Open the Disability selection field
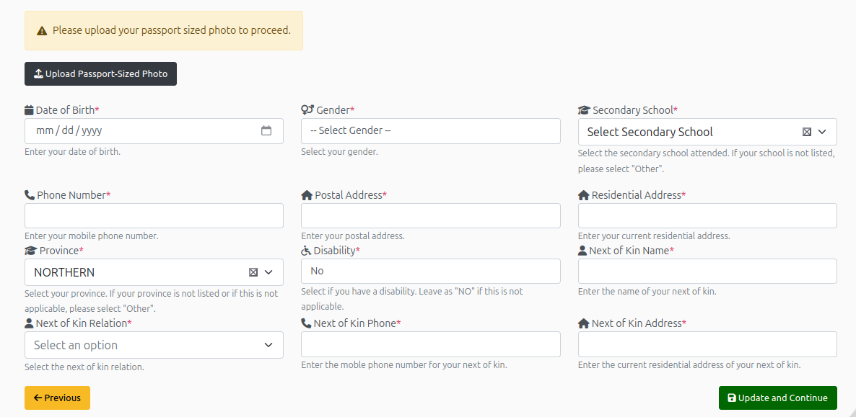The image size is (856, 417). (x=430, y=271)
